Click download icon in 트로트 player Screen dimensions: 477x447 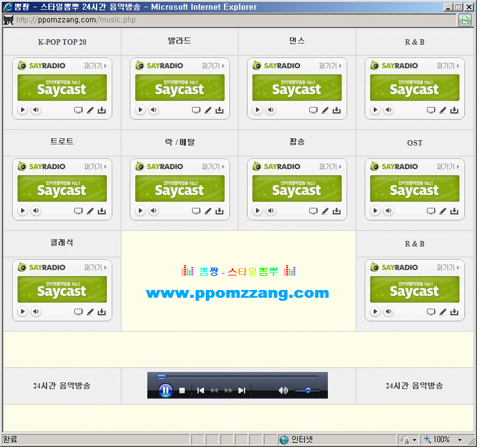tap(101, 211)
